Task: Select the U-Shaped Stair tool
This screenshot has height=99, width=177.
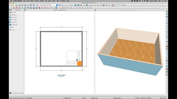Action: (x=13, y=25)
